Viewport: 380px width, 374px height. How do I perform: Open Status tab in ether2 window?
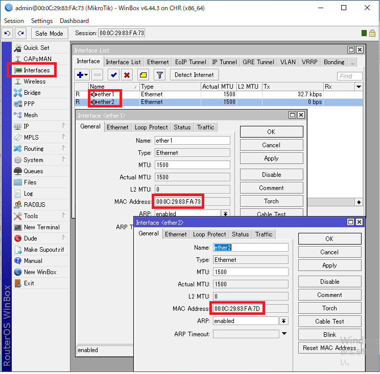tap(240, 234)
